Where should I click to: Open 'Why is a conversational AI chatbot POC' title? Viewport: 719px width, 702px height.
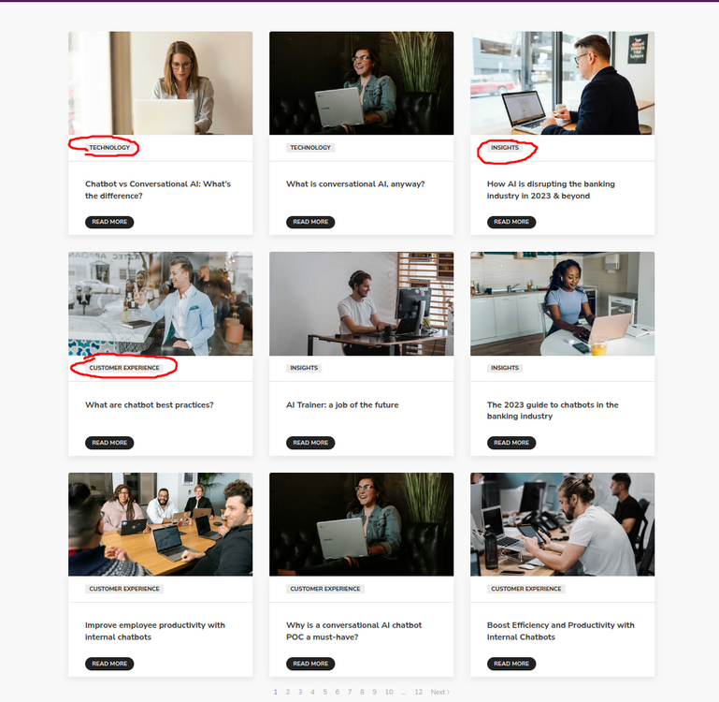pyautogui.click(x=353, y=631)
